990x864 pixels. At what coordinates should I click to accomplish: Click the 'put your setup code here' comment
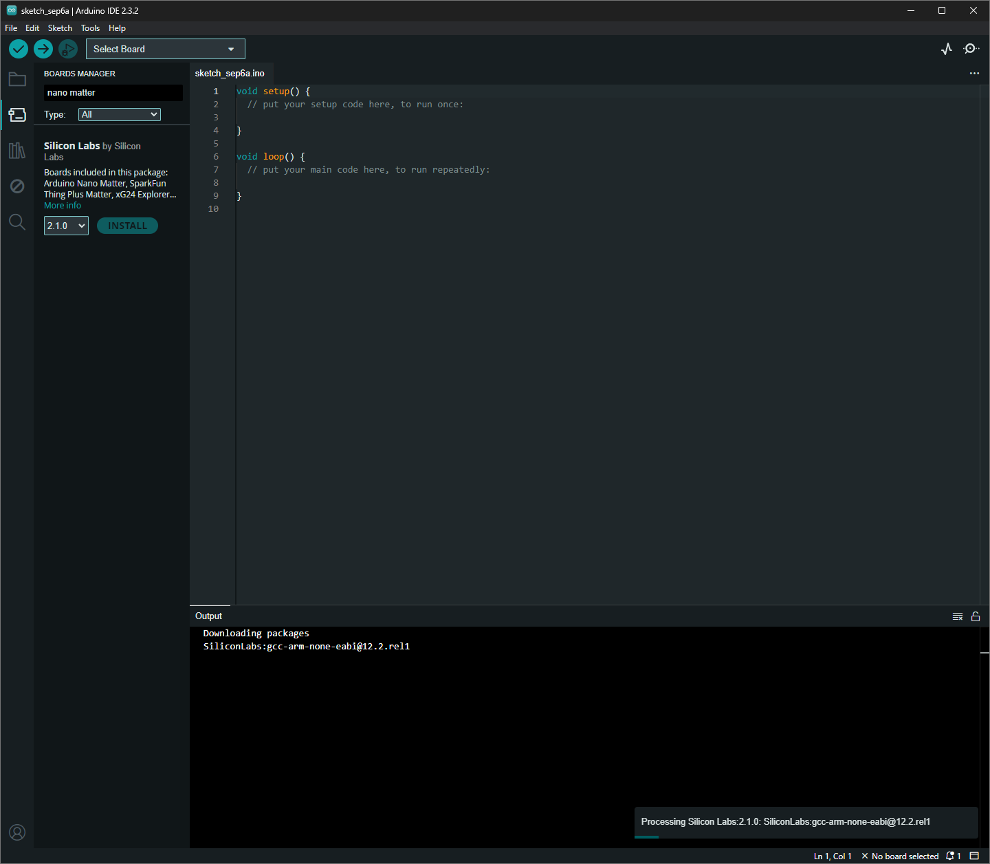pyautogui.click(x=355, y=105)
